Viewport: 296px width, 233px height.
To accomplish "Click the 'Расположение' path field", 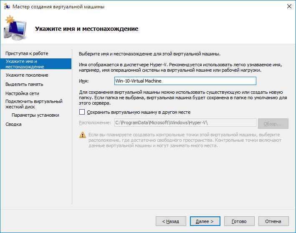I will click(x=185, y=123).
